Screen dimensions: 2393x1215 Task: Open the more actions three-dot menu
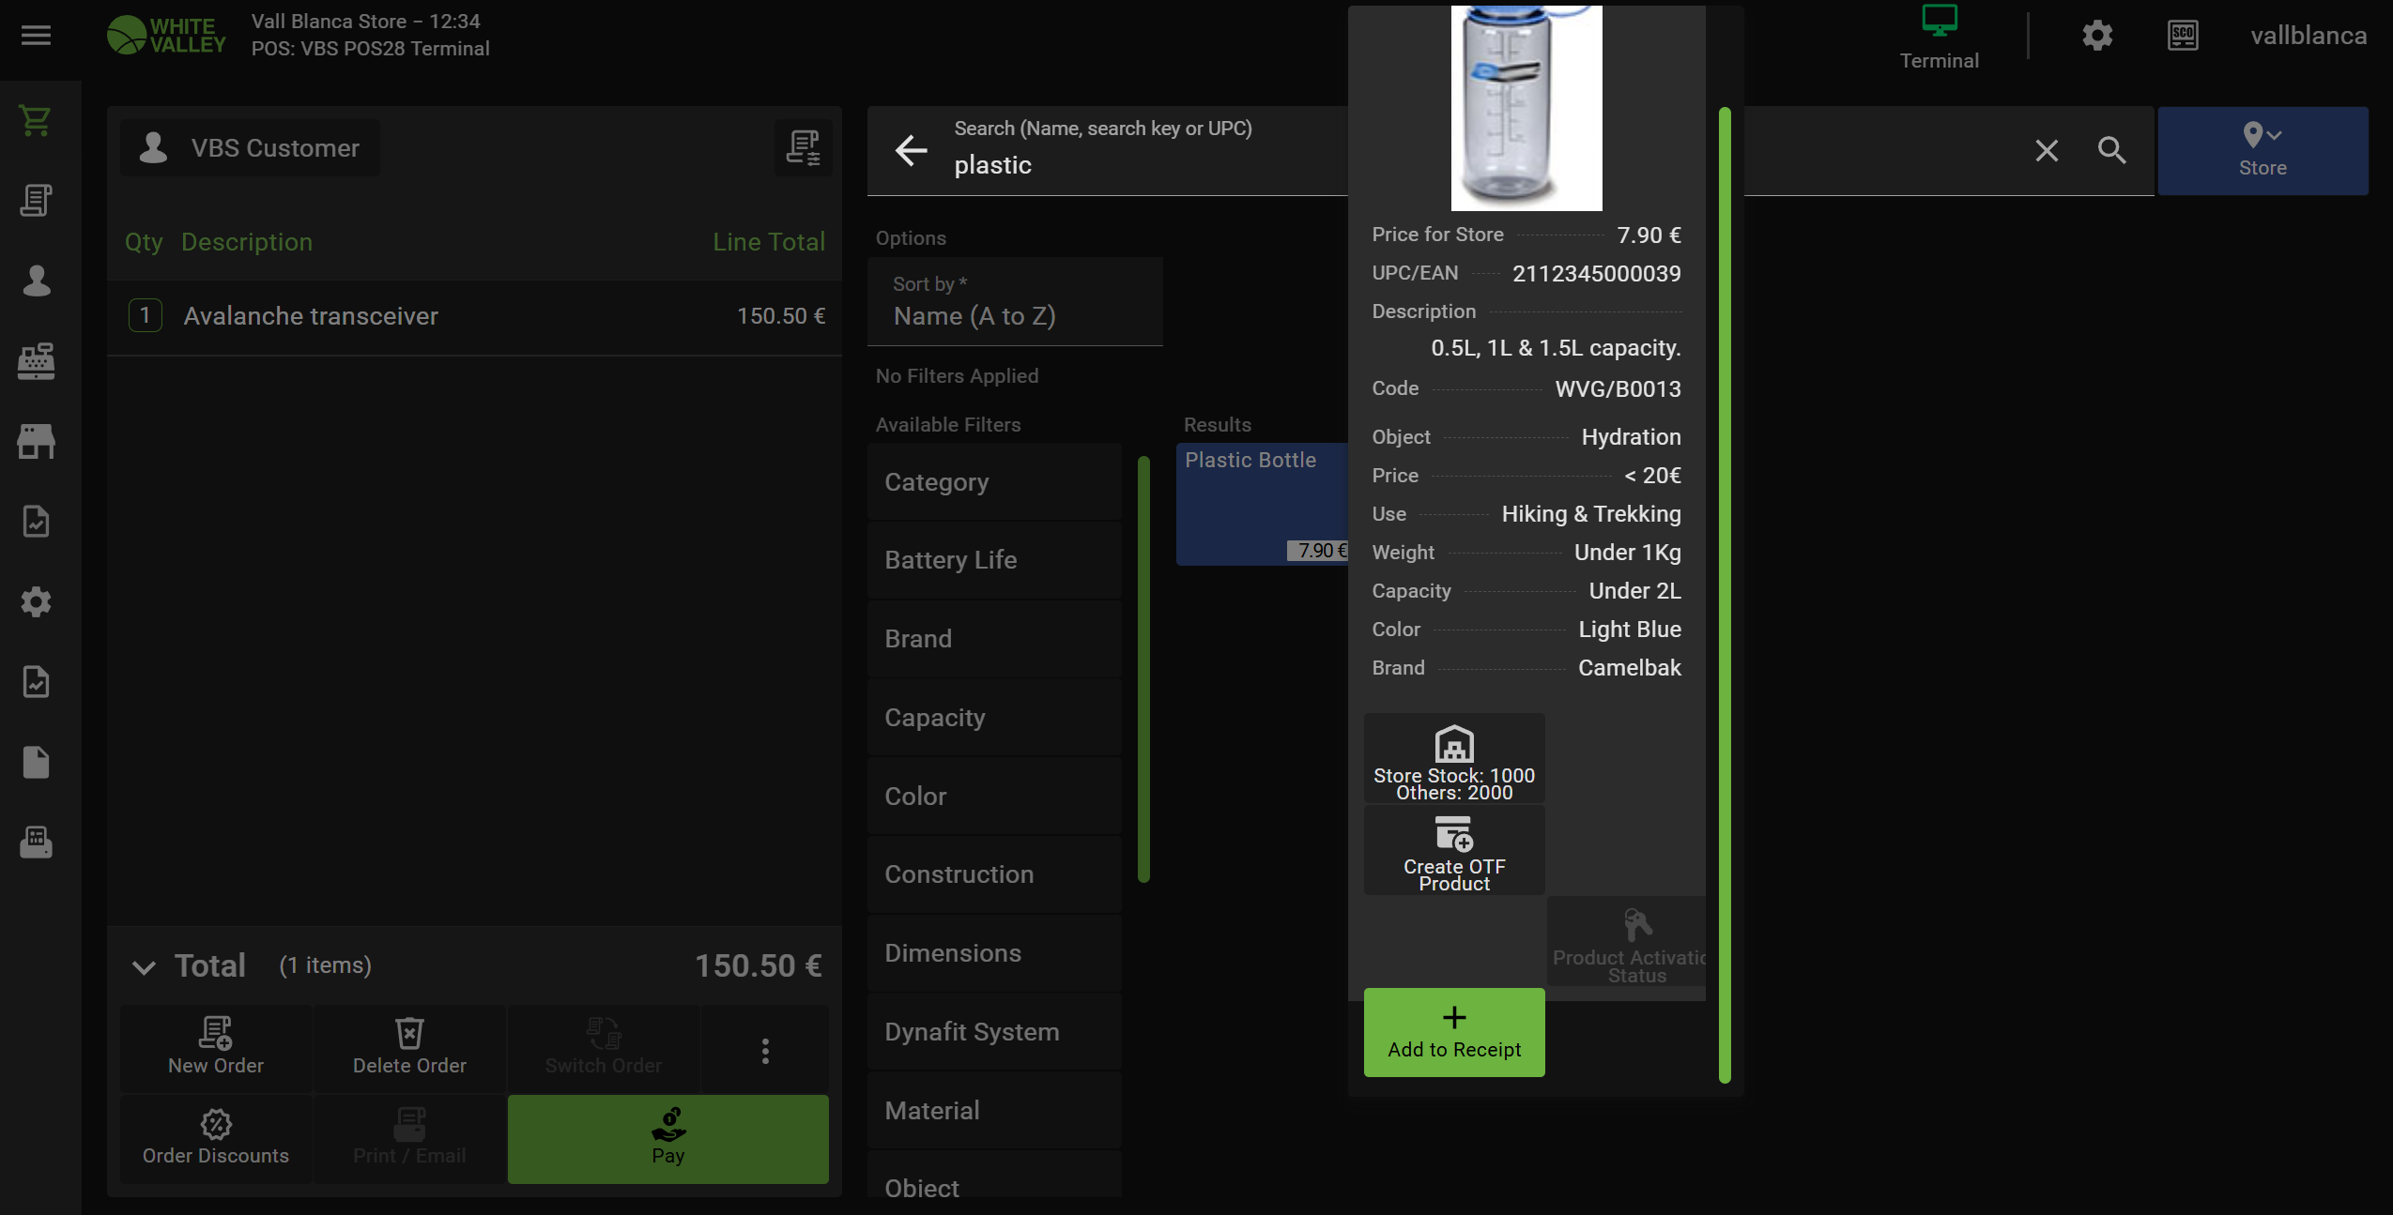pos(765,1051)
